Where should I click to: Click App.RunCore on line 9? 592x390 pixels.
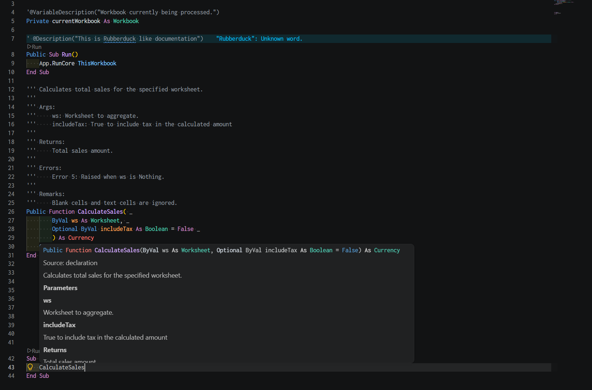click(x=57, y=64)
